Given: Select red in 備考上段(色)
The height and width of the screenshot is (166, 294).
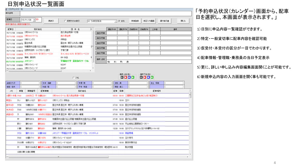Looking at the screenshot, I should coord(126,77).
